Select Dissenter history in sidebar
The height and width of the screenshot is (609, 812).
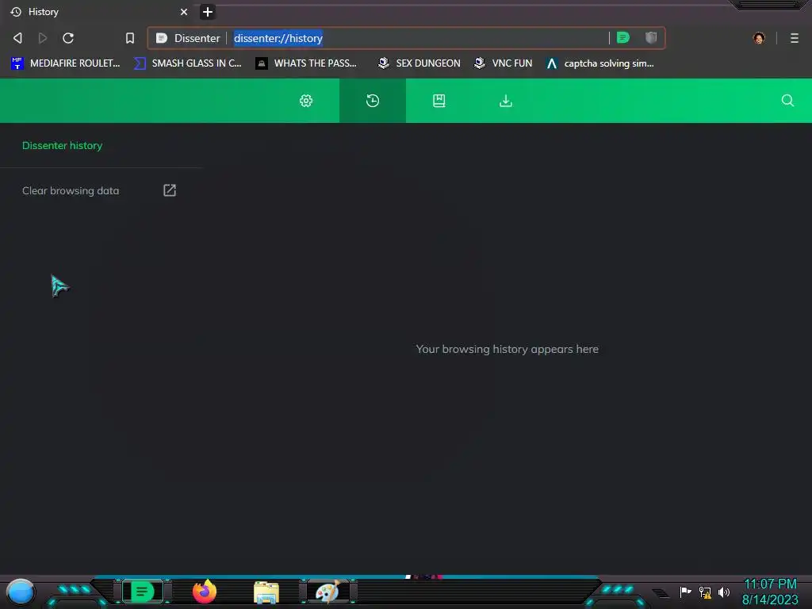click(x=62, y=146)
